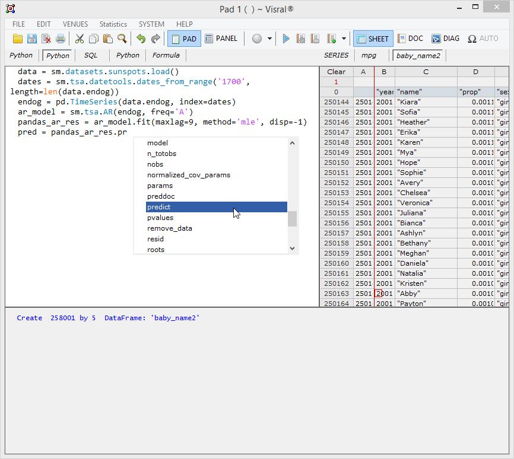Toggle the PAD view button
The height and width of the screenshot is (459, 514).
coord(184,39)
